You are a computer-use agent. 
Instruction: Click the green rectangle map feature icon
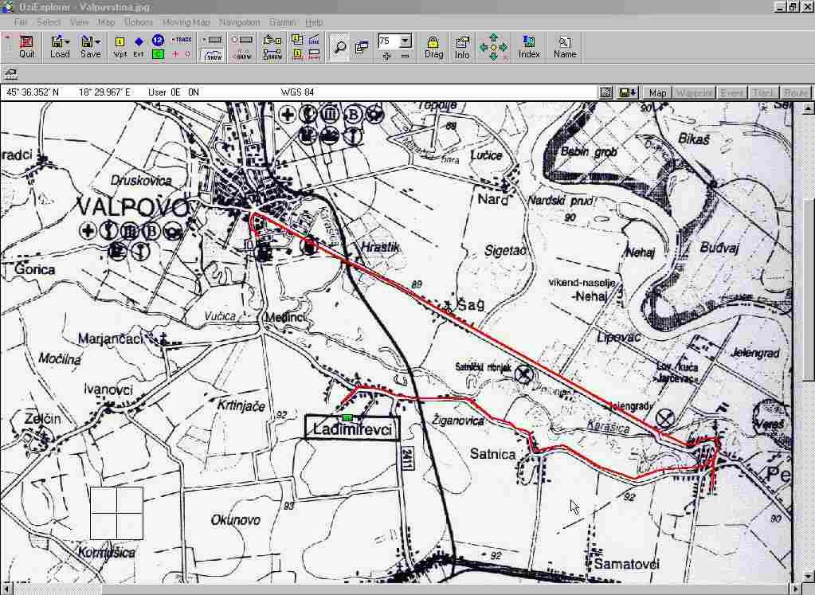[x=158, y=53]
